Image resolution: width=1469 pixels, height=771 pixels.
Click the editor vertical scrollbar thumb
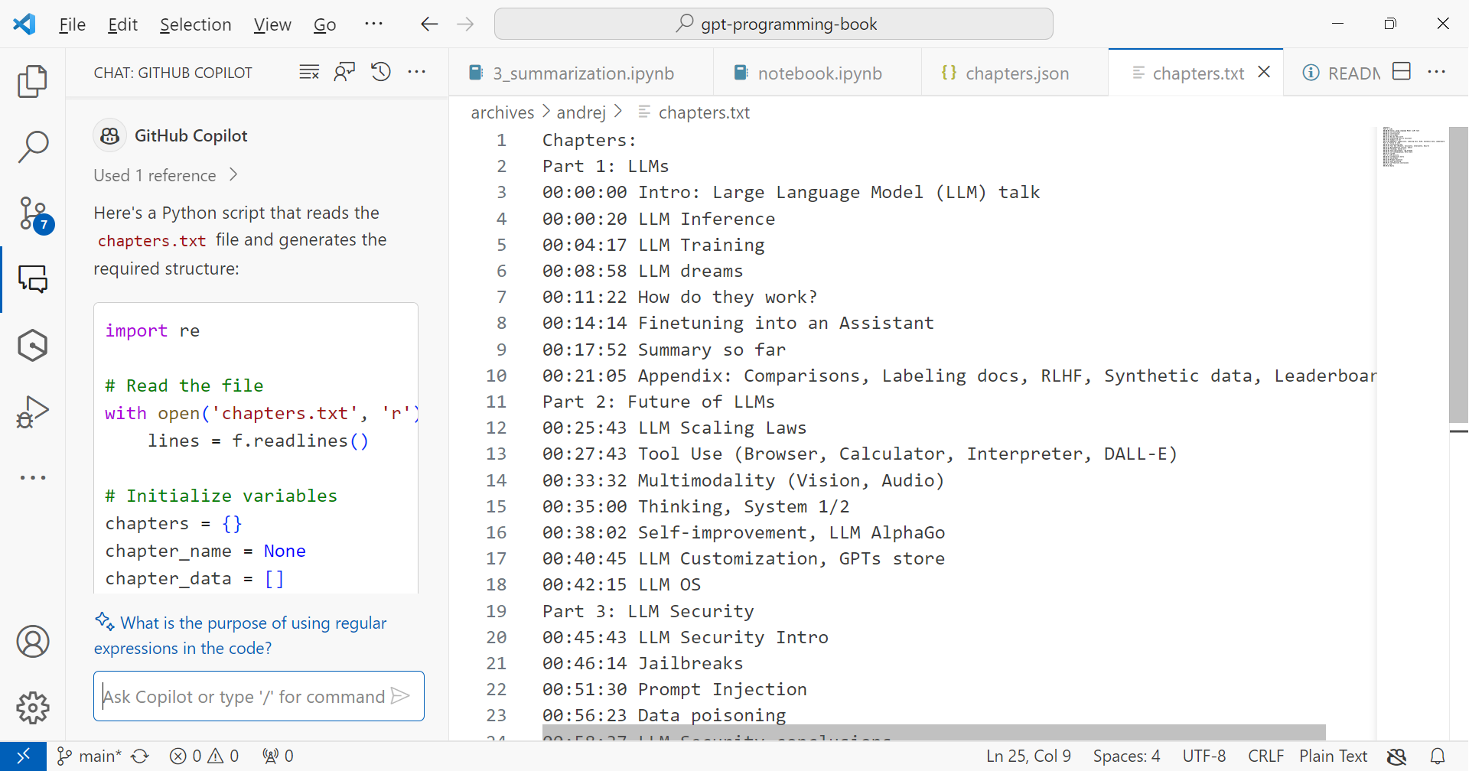(x=1458, y=275)
